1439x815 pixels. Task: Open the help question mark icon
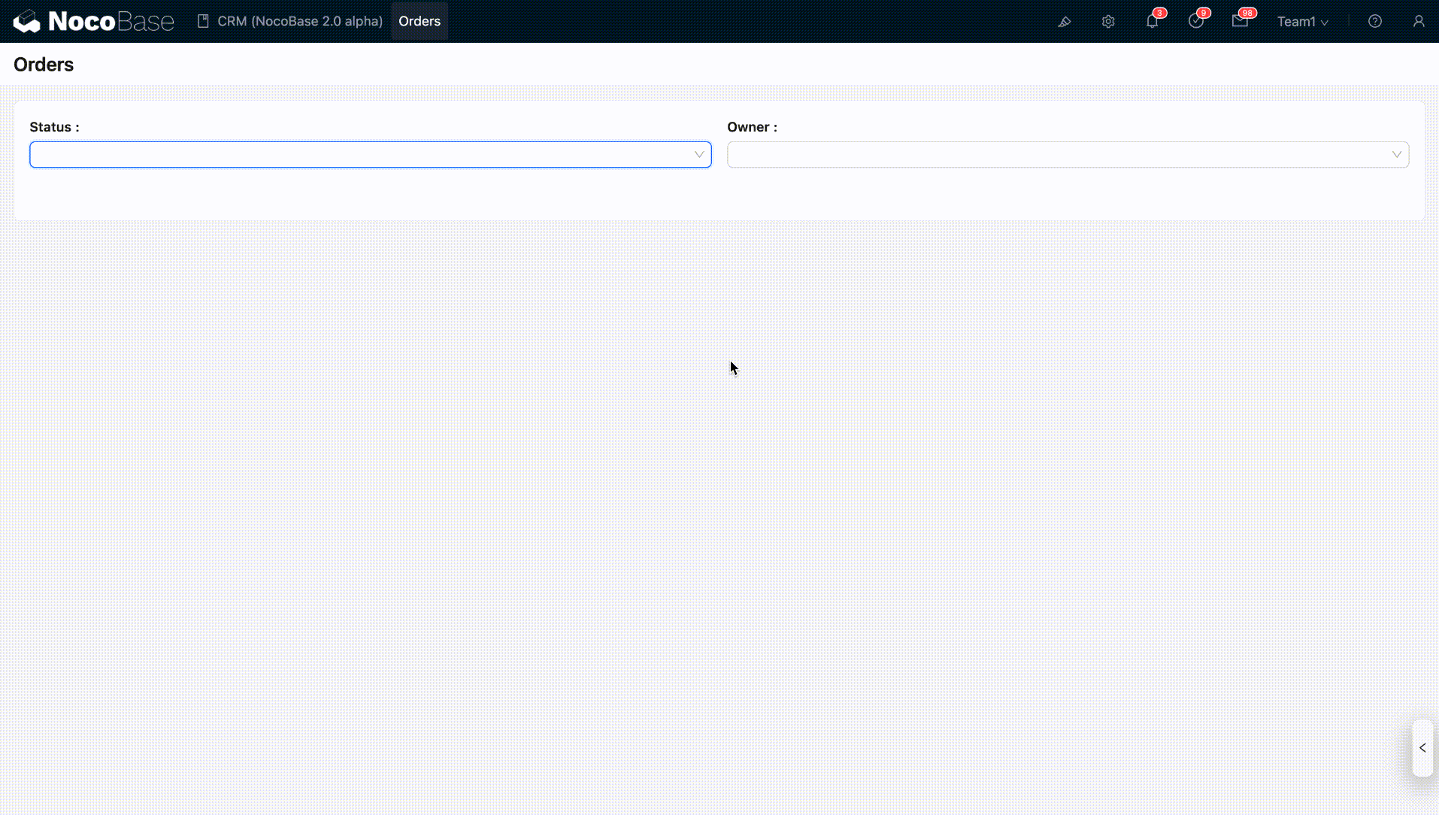[x=1374, y=22]
